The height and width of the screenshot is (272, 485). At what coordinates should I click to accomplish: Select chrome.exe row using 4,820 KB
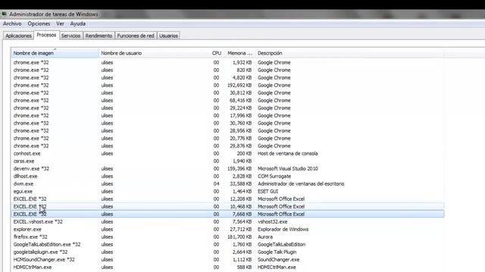(x=227, y=78)
